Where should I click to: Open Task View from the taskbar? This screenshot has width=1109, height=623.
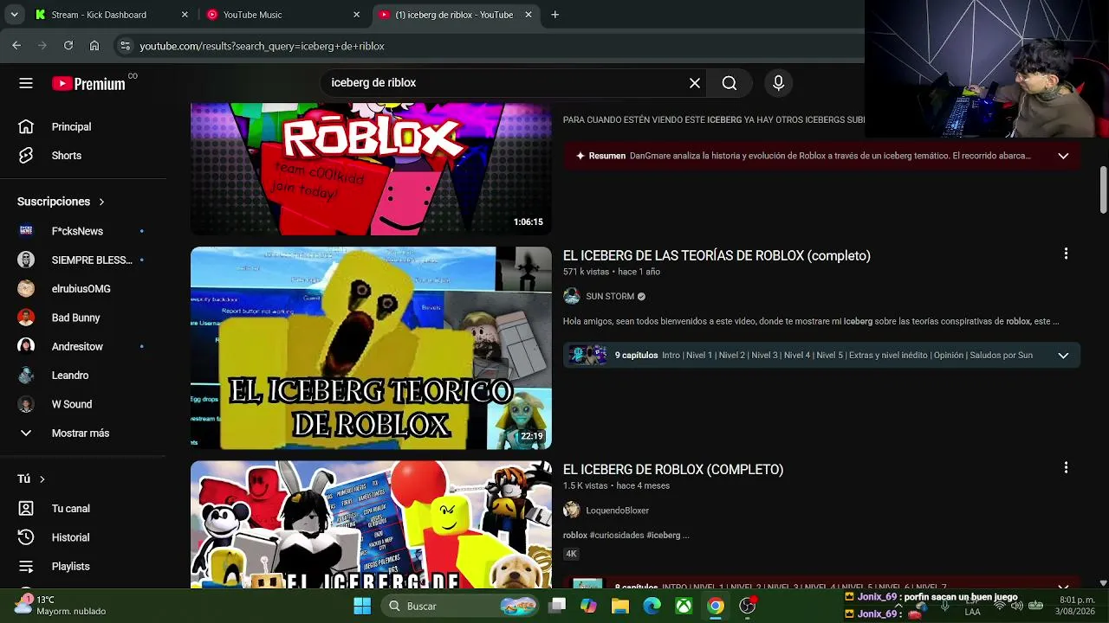point(557,606)
